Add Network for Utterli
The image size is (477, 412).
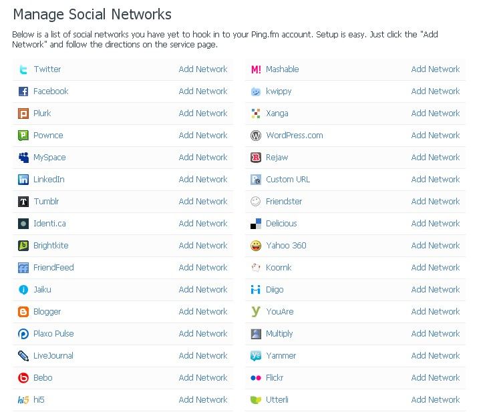click(436, 400)
